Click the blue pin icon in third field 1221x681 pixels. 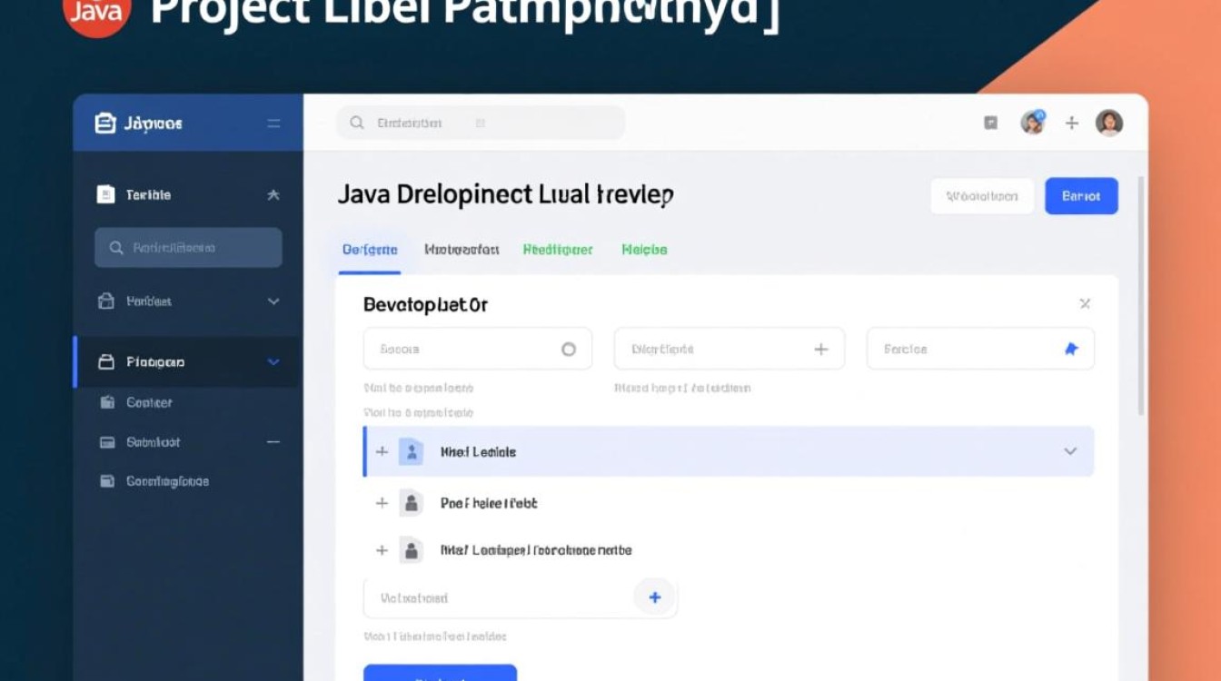coord(1071,349)
